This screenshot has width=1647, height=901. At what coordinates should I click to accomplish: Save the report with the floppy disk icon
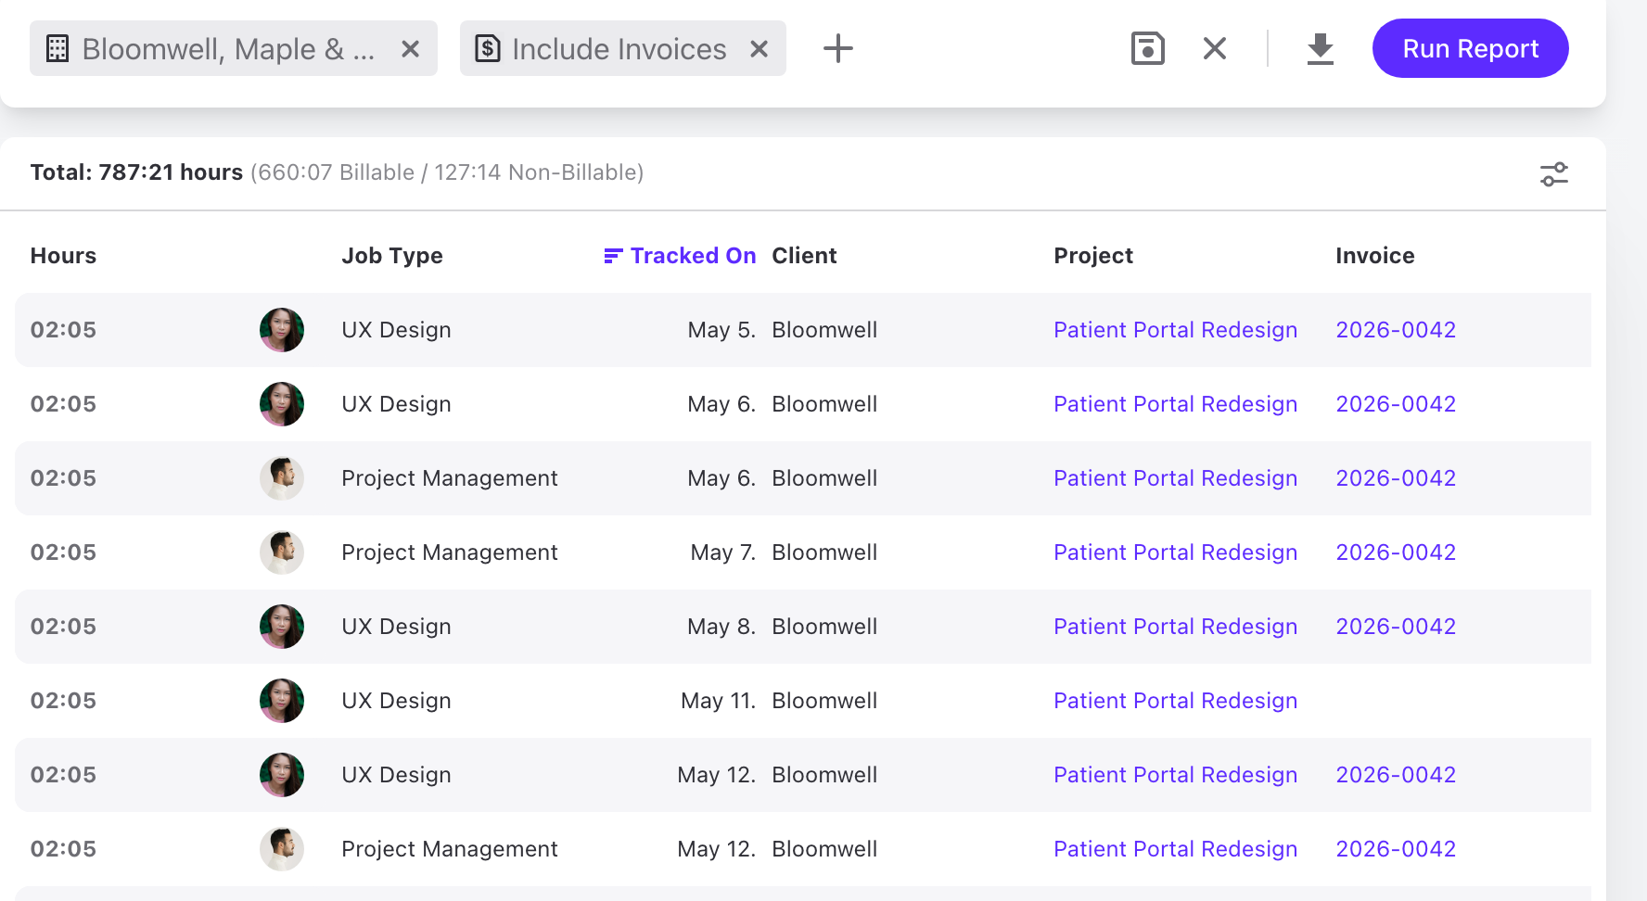1148,48
